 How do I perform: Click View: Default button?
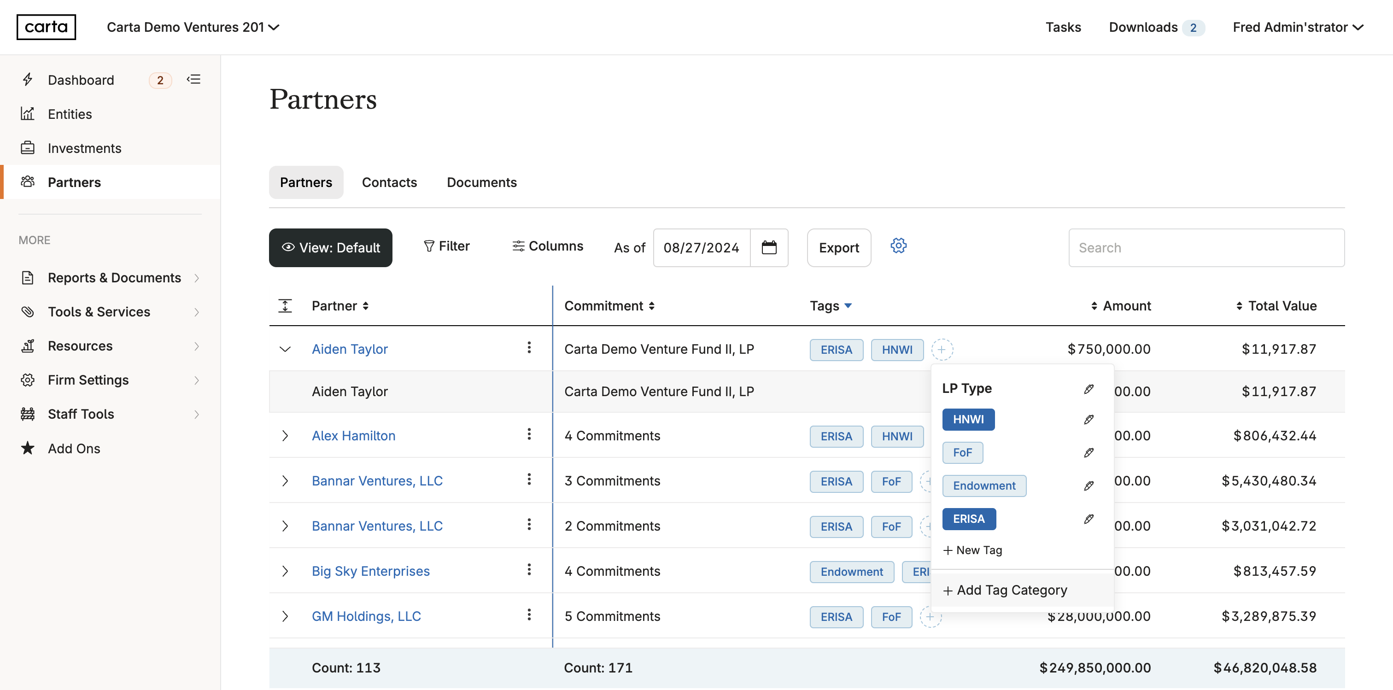click(x=330, y=248)
